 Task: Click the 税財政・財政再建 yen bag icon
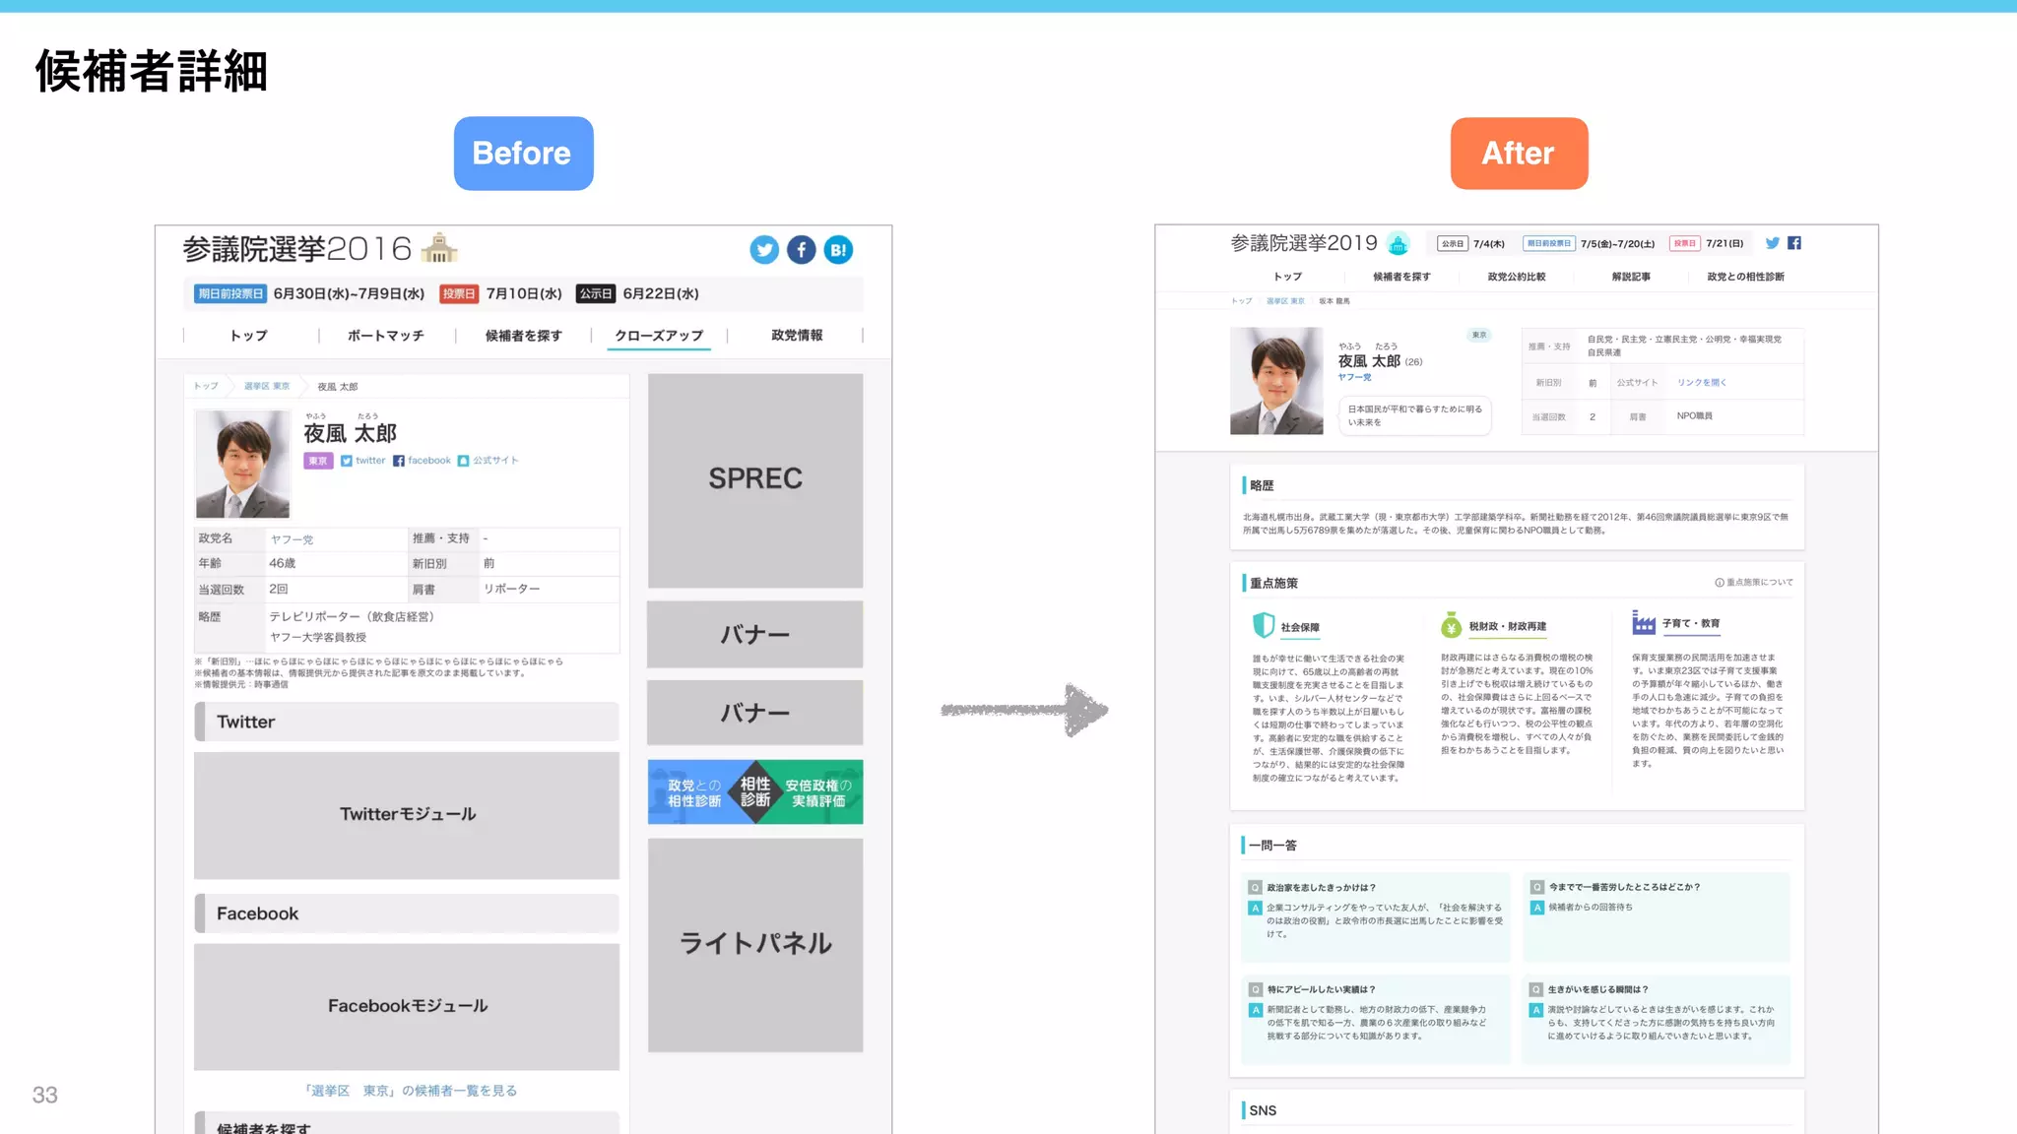(x=1451, y=624)
